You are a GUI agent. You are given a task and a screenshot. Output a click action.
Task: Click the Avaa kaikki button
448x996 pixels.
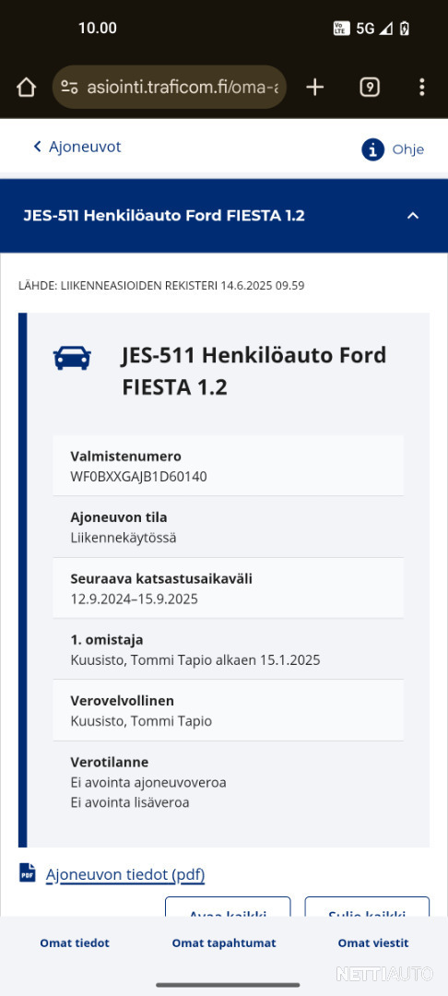(228, 907)
